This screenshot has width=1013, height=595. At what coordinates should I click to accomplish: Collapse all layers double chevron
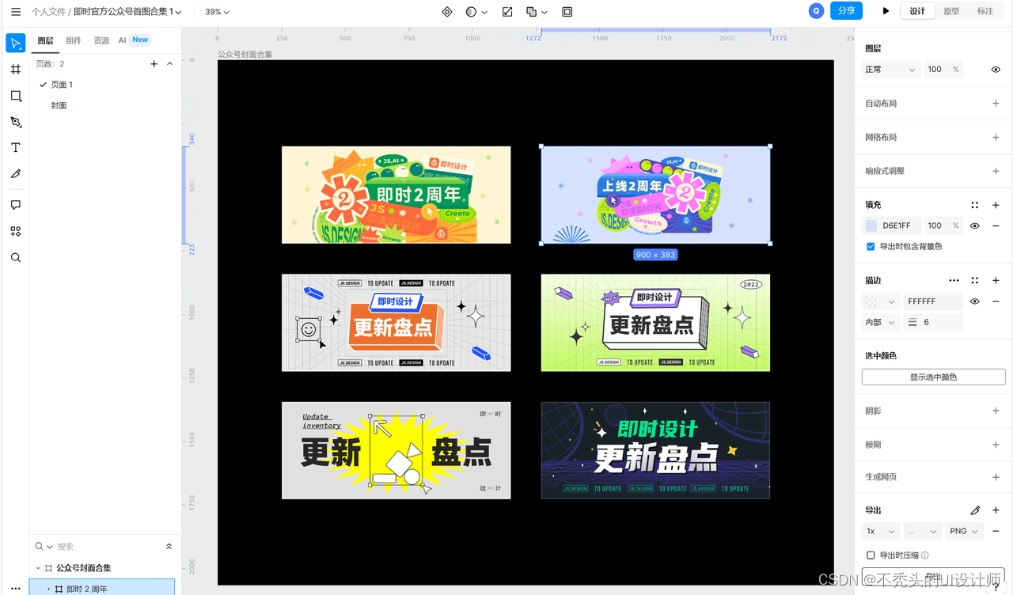169,547
